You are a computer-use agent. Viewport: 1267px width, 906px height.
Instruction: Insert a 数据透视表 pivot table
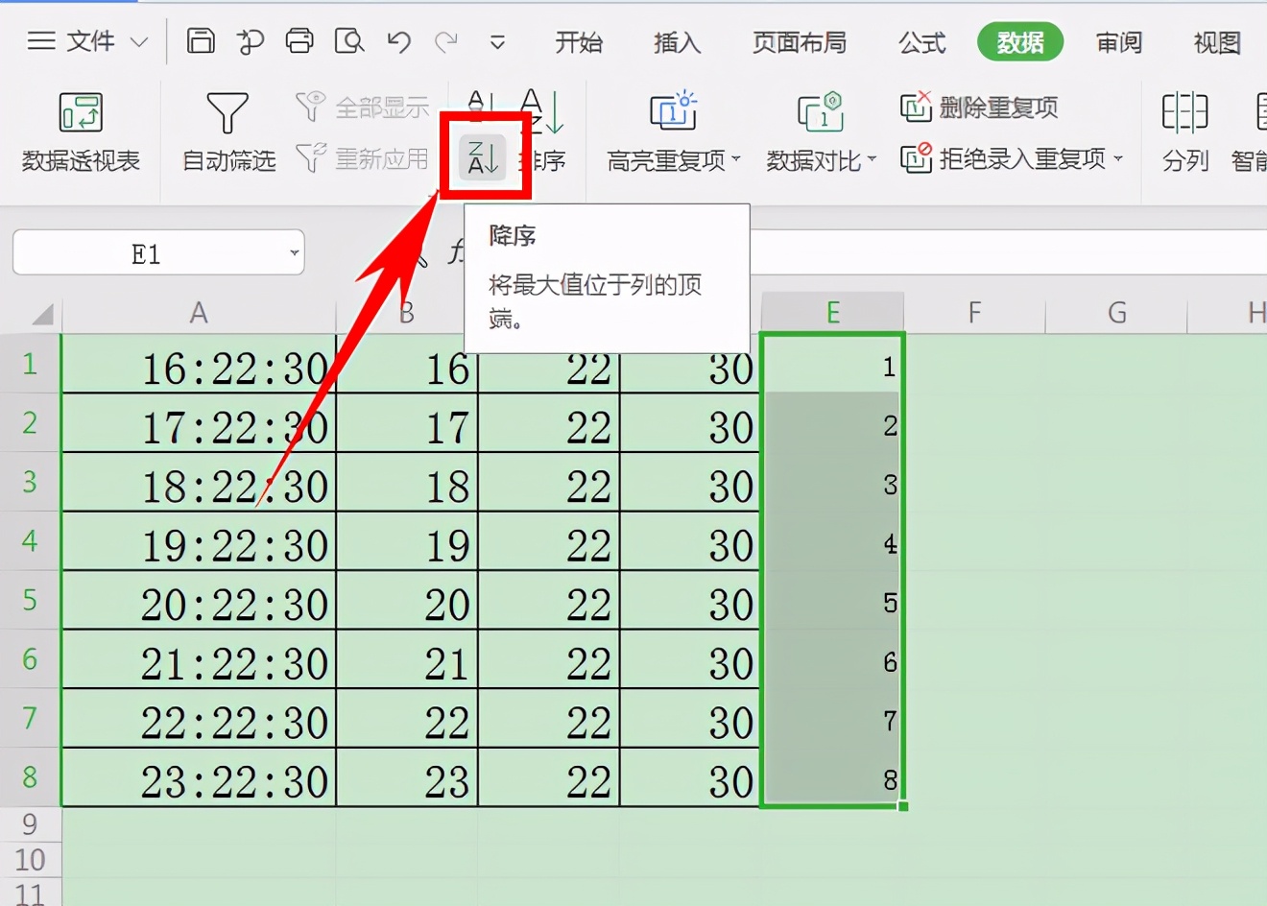click(x=81, y=132)
